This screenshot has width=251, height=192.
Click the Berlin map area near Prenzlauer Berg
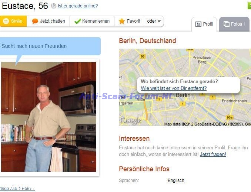[202, 60]
